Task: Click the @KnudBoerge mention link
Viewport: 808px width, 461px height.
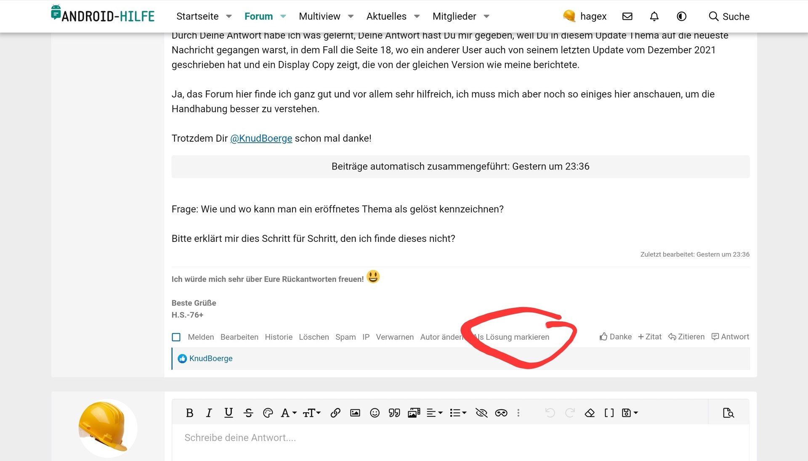Action: click(261, 138)
